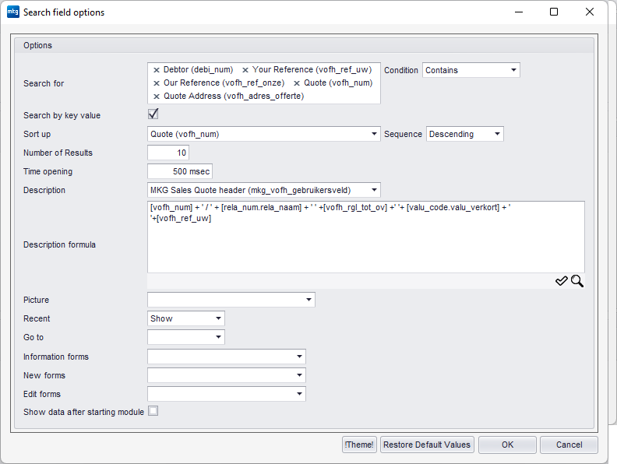Click the Options group header
Screen dimensions: 617x464
click(304, 45)
